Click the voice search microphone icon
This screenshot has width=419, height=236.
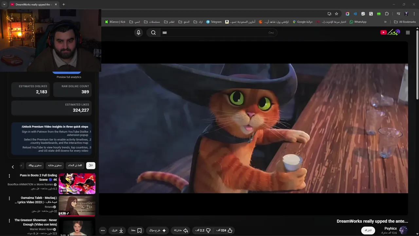coord(138,32)
